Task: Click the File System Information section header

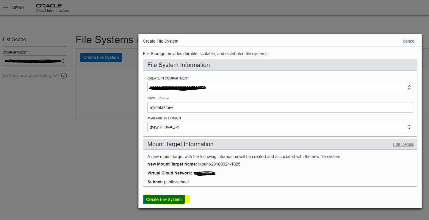Action: tap(179, 65)
